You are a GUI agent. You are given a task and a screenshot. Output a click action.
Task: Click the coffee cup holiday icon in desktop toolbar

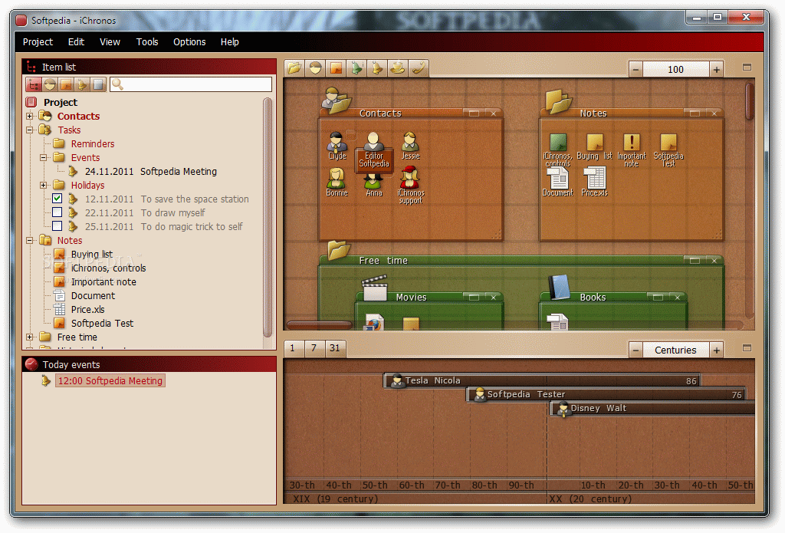(x=398, y=68)
